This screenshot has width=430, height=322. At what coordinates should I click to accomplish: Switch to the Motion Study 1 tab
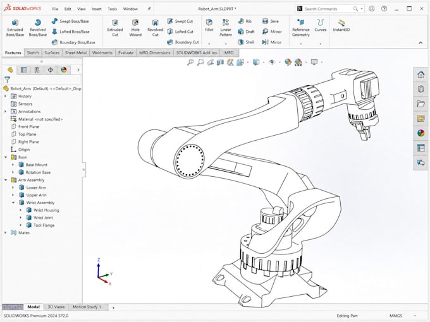pos(87,307)
